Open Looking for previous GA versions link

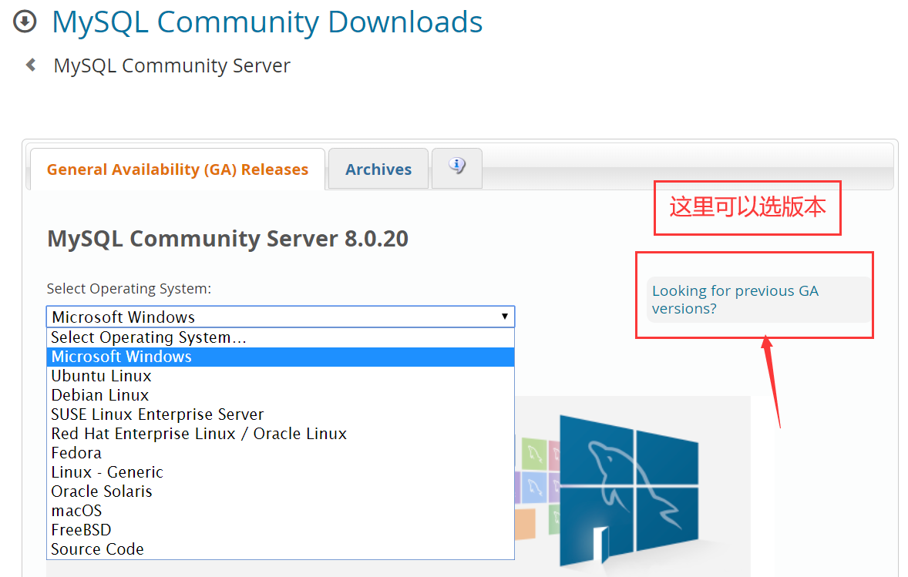(735, 299)
